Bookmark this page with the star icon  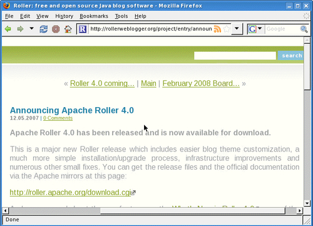coord(227,29)
